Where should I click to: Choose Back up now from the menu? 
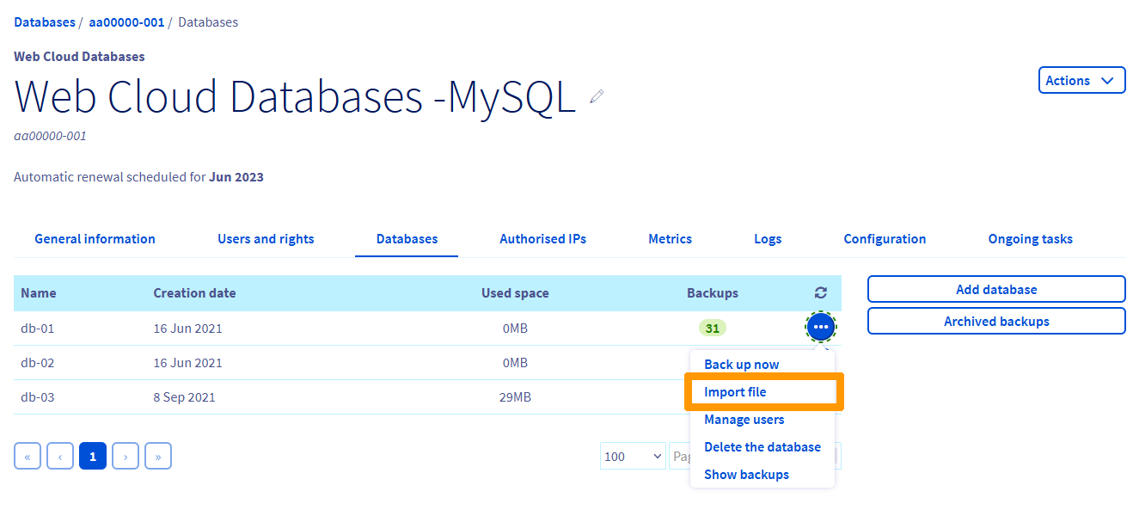click(x=741, y=364)
